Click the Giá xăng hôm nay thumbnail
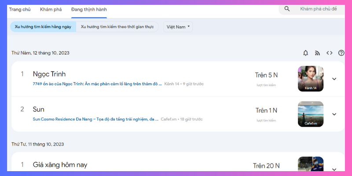 coord(311,164)
